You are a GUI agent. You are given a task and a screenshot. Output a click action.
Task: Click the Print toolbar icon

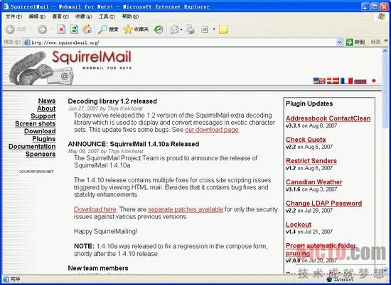[x=190, y=29]
